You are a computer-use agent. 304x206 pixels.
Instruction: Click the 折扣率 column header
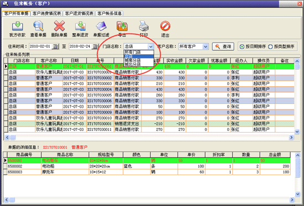pos(219,155)
